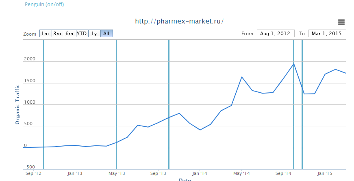Select the 1m zoom range

click(x=45, y=34)
